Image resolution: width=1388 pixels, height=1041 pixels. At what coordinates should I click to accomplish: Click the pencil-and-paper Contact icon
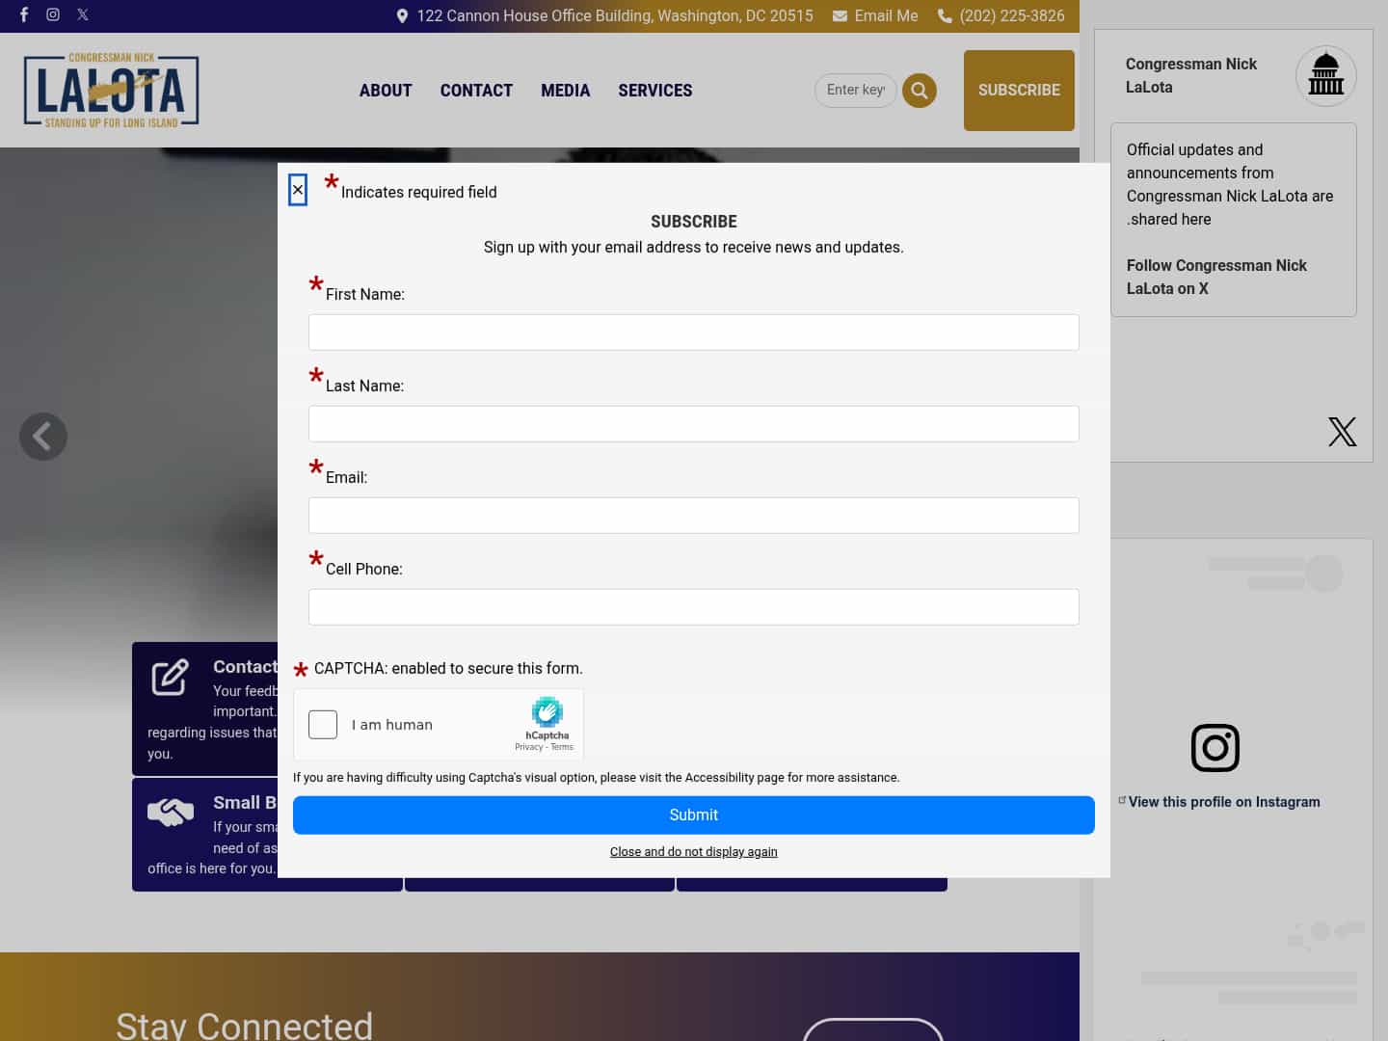click(171, 677)
